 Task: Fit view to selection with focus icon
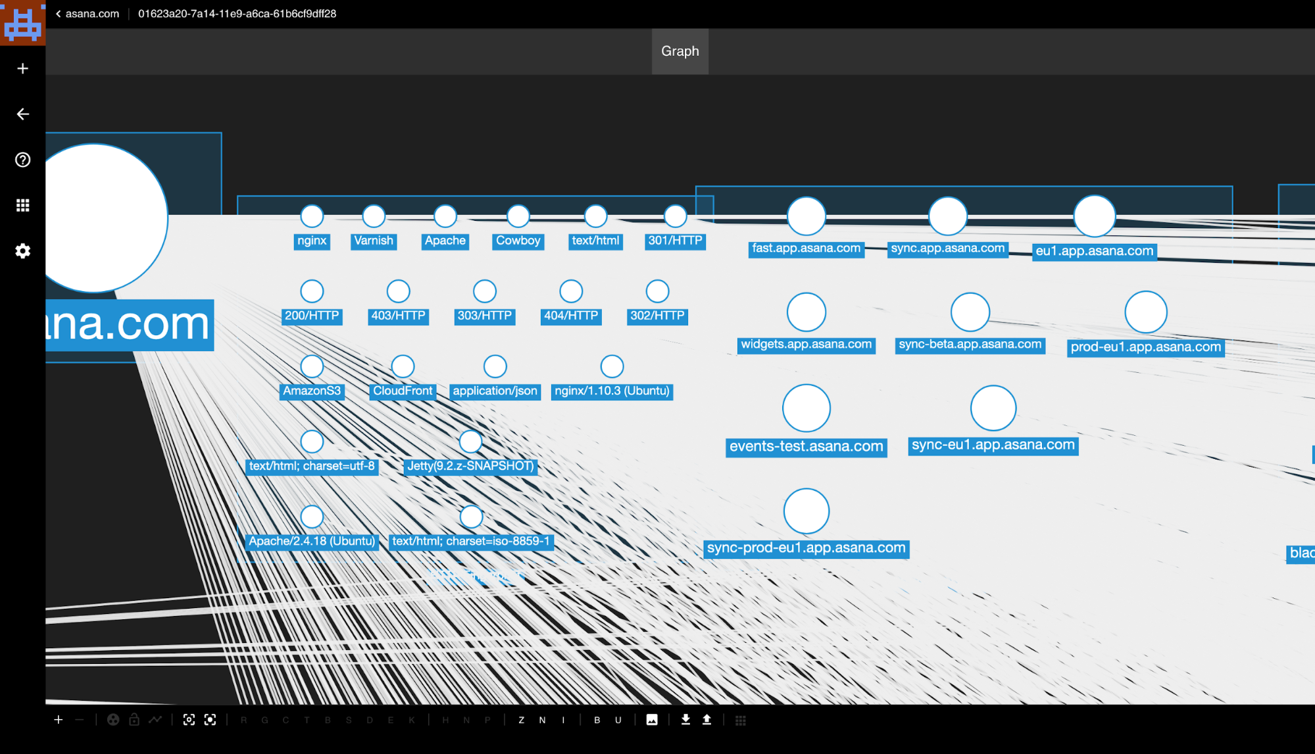210,719
